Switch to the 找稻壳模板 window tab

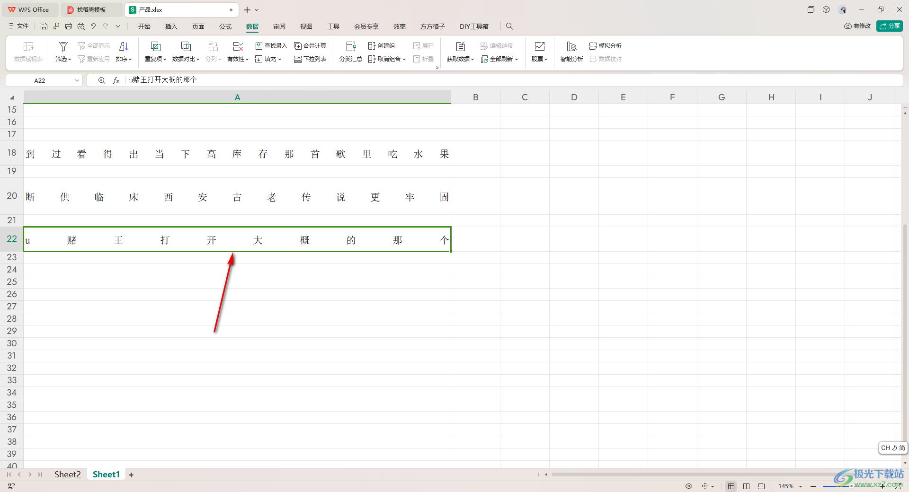91,9
